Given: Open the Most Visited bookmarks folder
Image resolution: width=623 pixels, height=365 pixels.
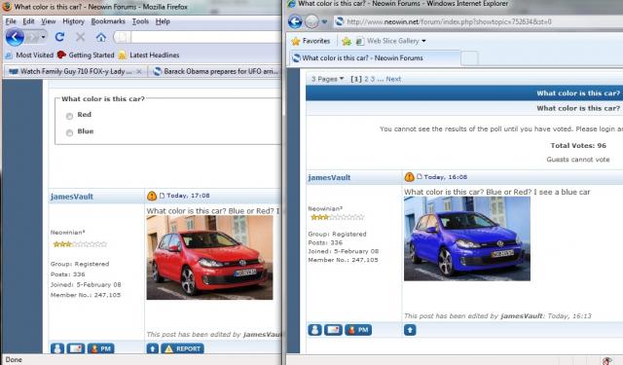Looking at the screenshot, I should pos(29,55).
